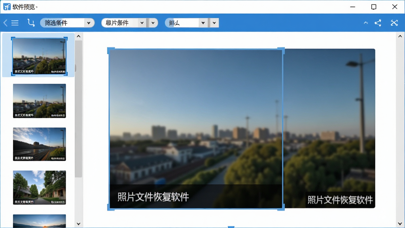Select the railway tracks thumbnail

pyautogui.click(x=40, y=144)
